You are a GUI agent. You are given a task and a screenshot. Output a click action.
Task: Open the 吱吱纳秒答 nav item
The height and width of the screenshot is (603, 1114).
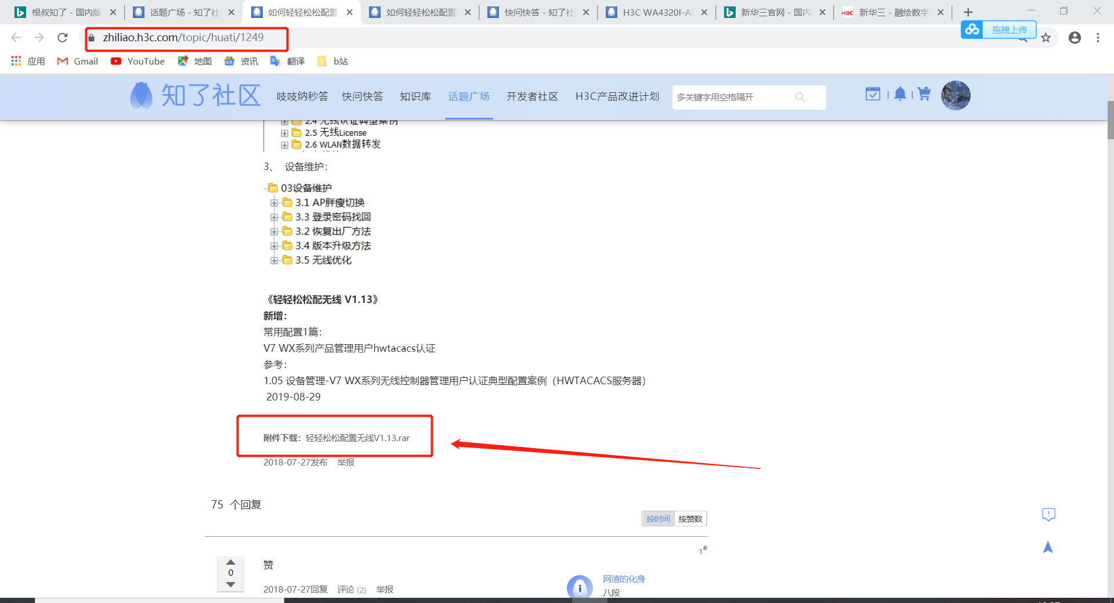(302, 96)
